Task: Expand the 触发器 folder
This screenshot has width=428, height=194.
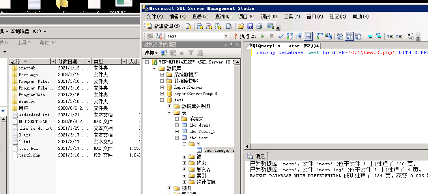Action: [x=185, y=169]
